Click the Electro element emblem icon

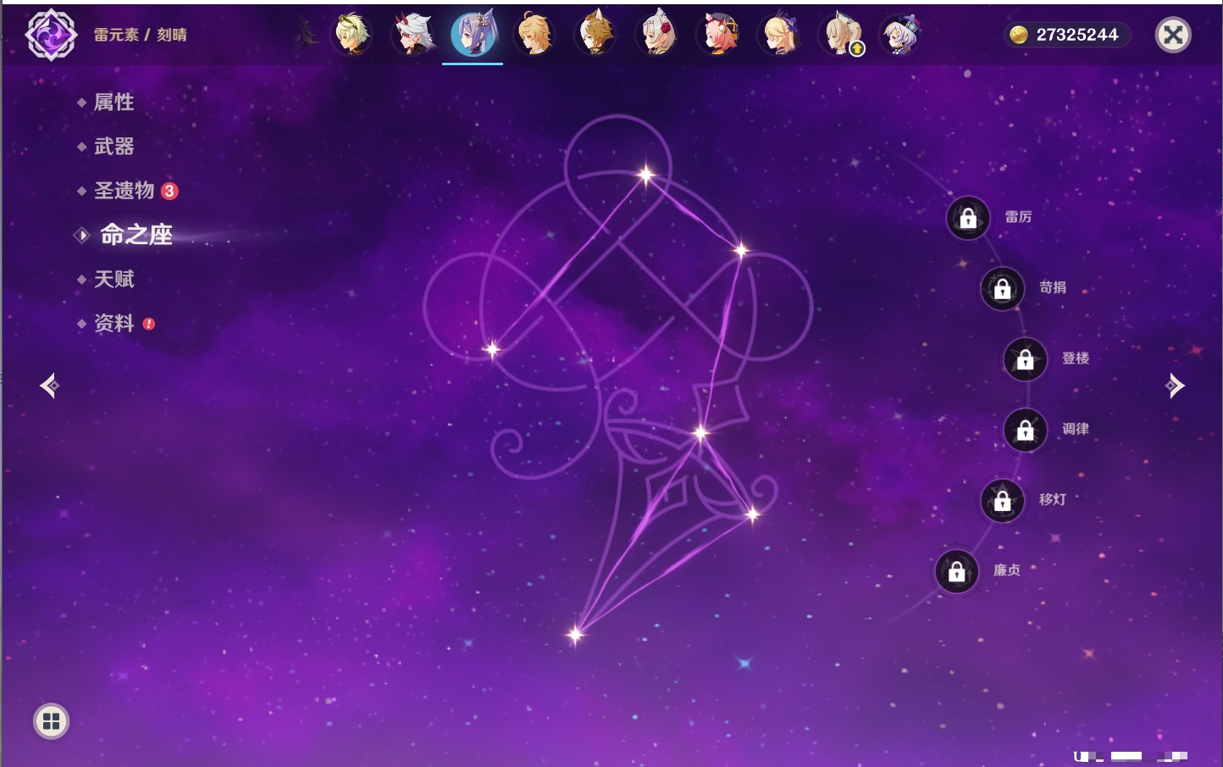(51, 35)
